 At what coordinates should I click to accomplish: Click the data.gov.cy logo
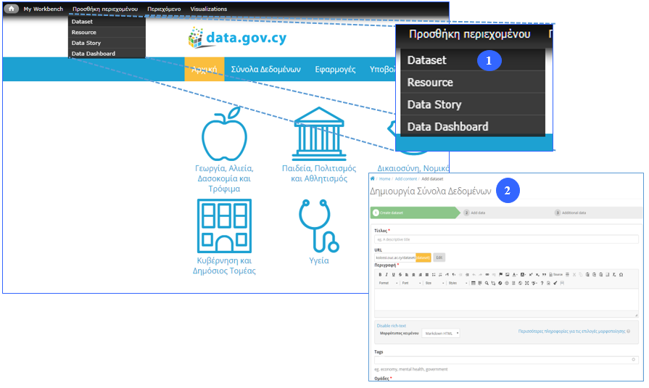(x=226, y=37)
